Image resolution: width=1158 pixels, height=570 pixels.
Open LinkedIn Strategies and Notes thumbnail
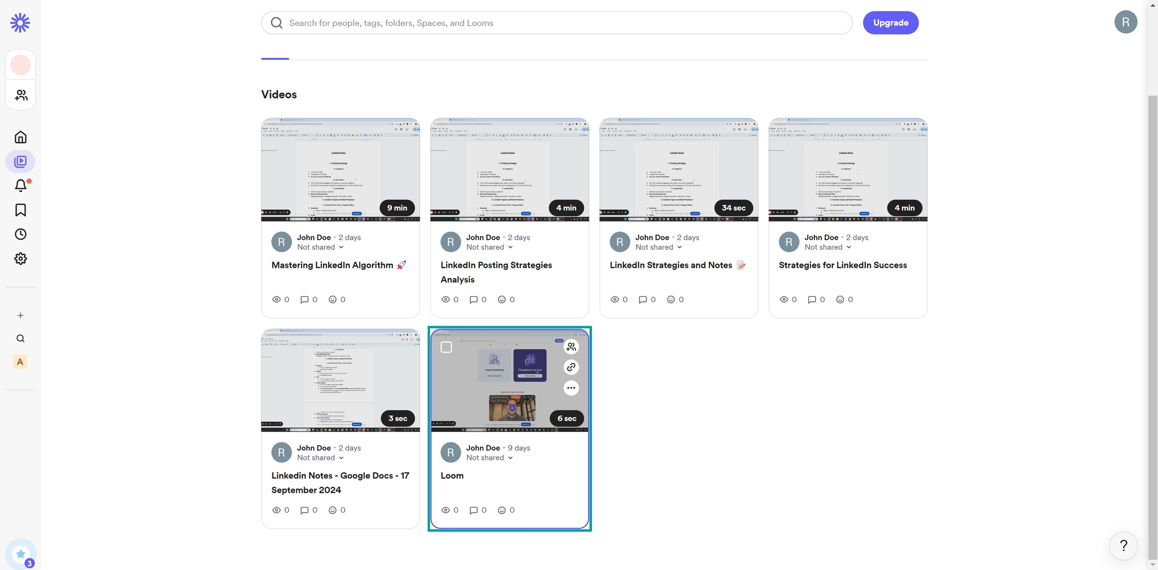pyautogui.click(x=679, y=170)
